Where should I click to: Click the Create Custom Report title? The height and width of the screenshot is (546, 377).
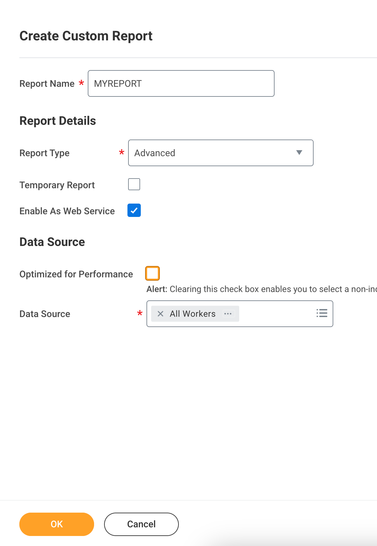(86, 36)
